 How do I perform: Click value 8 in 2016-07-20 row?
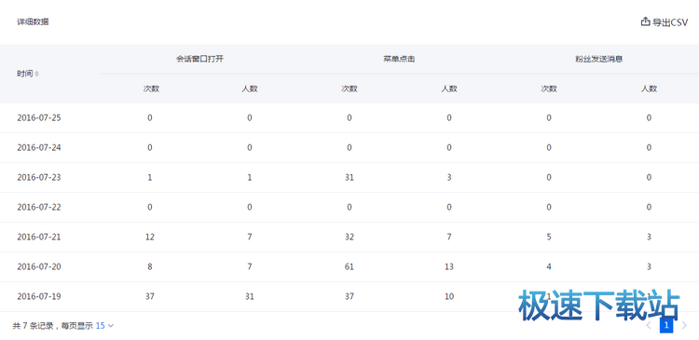coord(150,267)
